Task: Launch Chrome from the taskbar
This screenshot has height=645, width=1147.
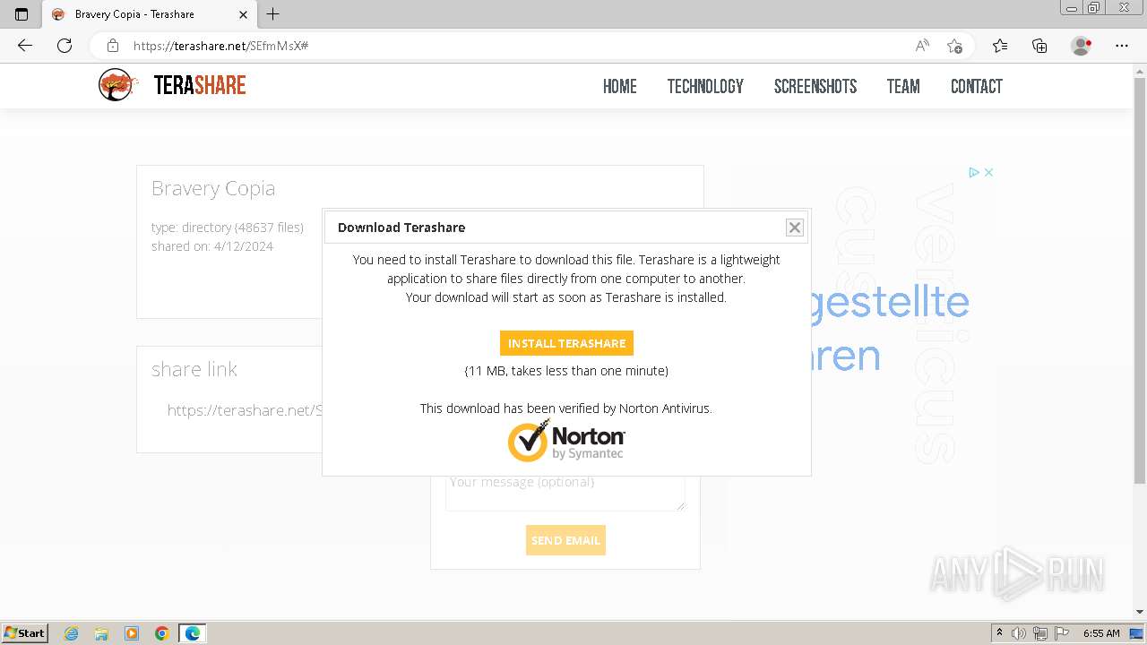Action: click(x=162, y=633)
